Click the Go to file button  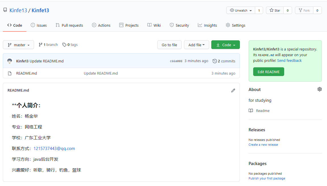tap(169, 45)
